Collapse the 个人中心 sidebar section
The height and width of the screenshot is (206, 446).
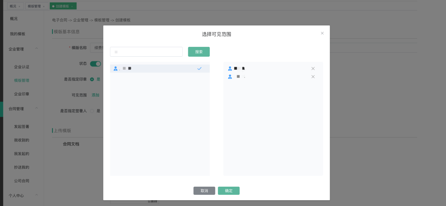pos(37,195)
